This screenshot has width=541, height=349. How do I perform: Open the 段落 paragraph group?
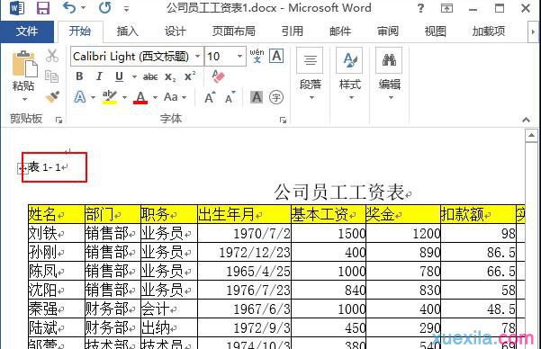tap(310, 74)
